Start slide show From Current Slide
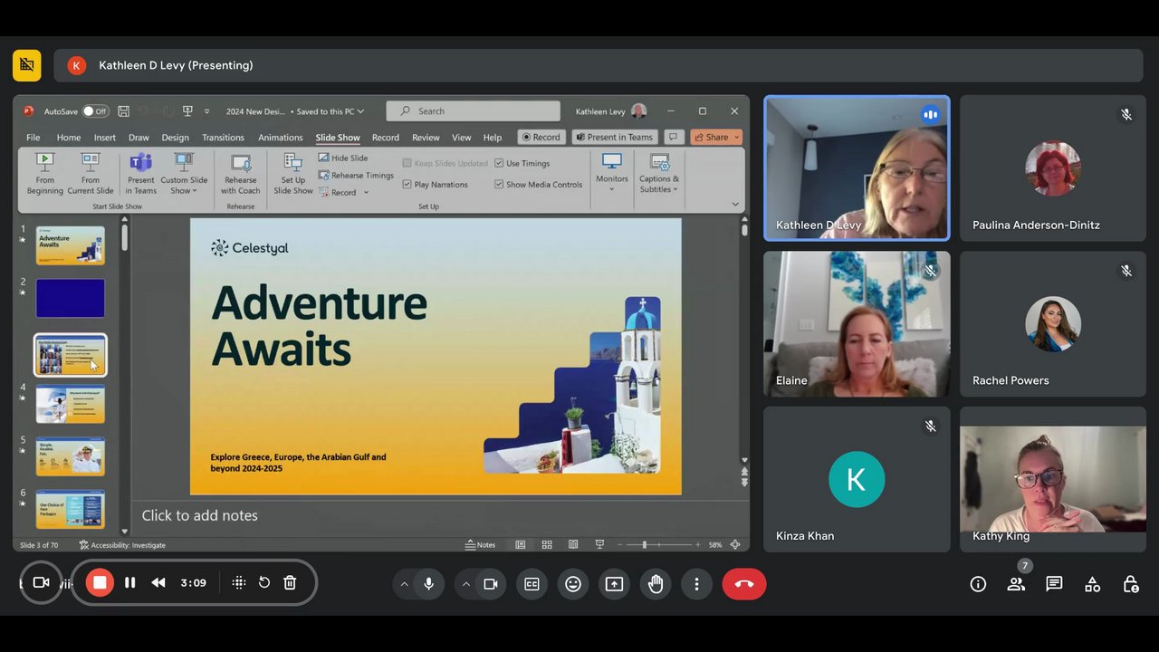The width and height of the screenshot is (1159, 652). (91, 173)
